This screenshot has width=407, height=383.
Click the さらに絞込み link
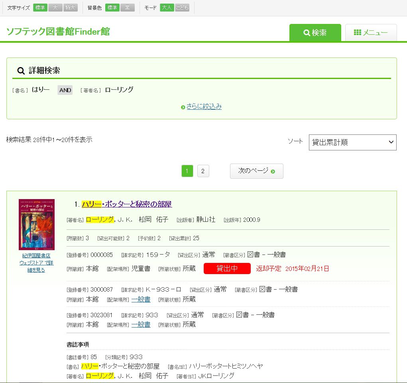click(204, 107)
